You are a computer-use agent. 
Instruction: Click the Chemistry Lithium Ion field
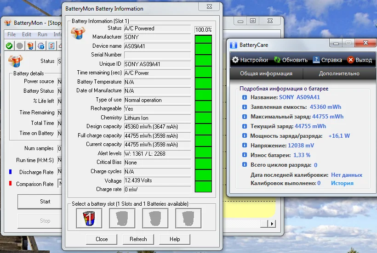[158, 118]
